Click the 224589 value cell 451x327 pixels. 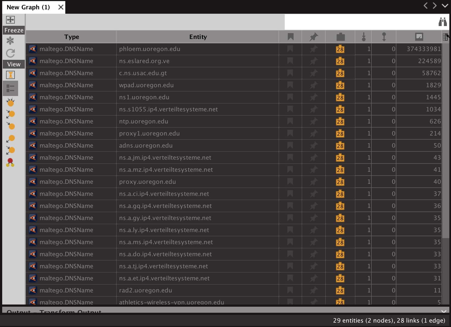(419, 61)
